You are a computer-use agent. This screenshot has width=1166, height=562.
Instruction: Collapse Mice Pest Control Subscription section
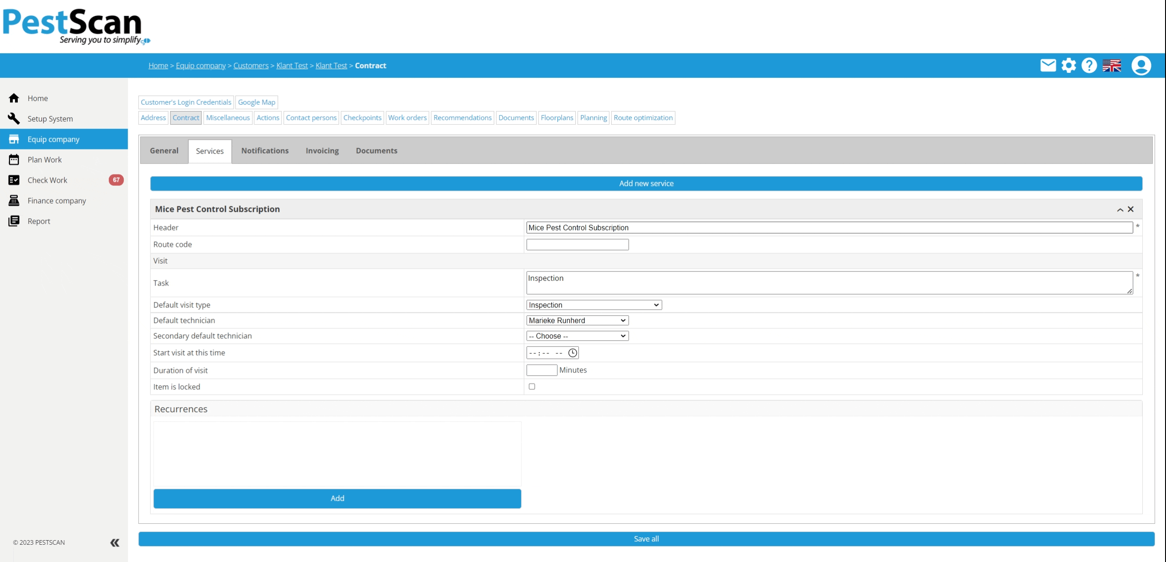point(1120,209)
